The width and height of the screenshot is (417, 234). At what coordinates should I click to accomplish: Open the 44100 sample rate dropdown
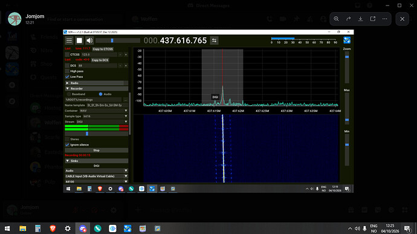click(x=96, y=181)
